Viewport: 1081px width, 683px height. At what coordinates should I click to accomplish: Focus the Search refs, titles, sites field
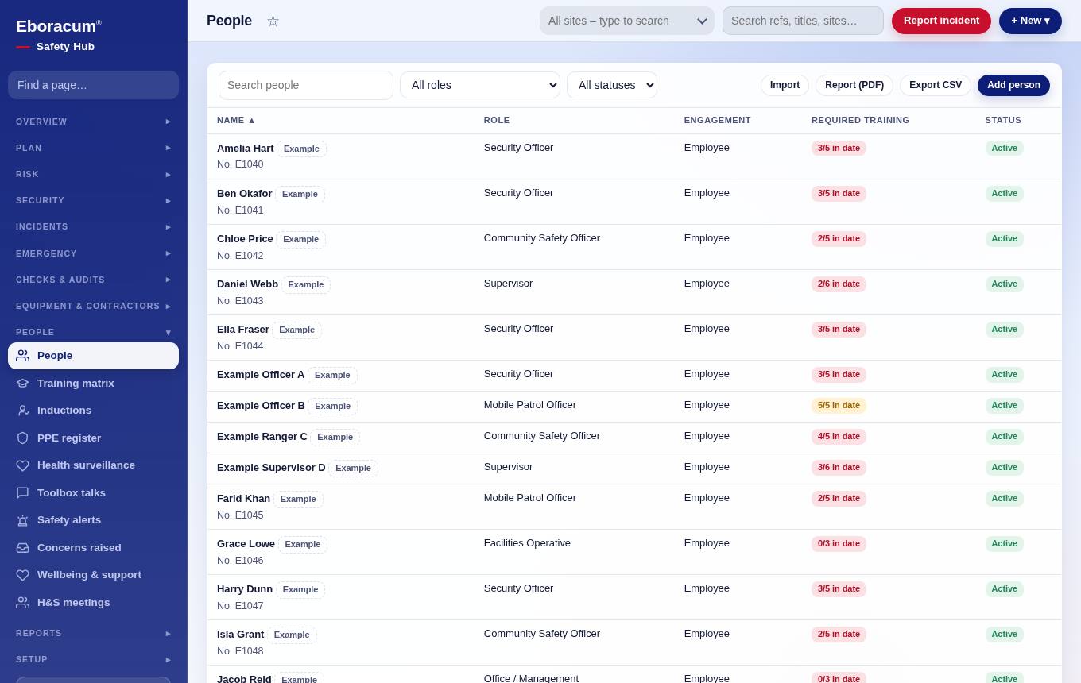[x=803, y=21]
